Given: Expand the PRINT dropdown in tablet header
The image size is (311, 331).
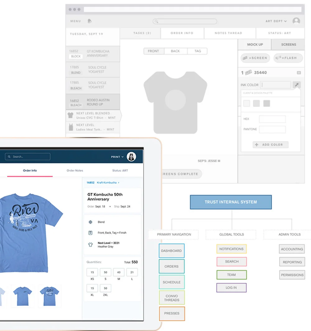Looking at the screenshot, I should (x=117, y=157).
